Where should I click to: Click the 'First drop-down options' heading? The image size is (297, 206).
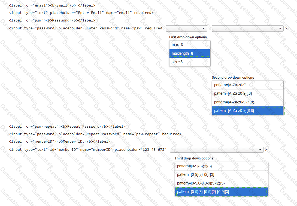(x=188, y=37)
